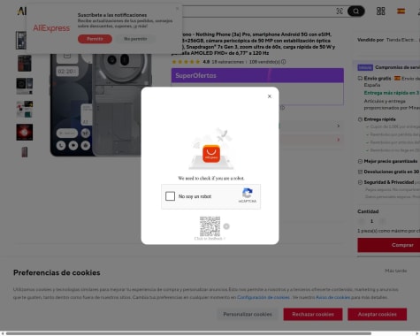The image size is (420, 336).
Task: Select sixth small phone thumbnail
Action: pyautogui.click(x=25, y=152)
